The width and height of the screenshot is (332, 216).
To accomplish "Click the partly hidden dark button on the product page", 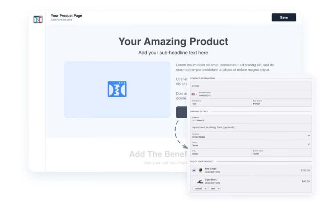I will coord(182,112).
